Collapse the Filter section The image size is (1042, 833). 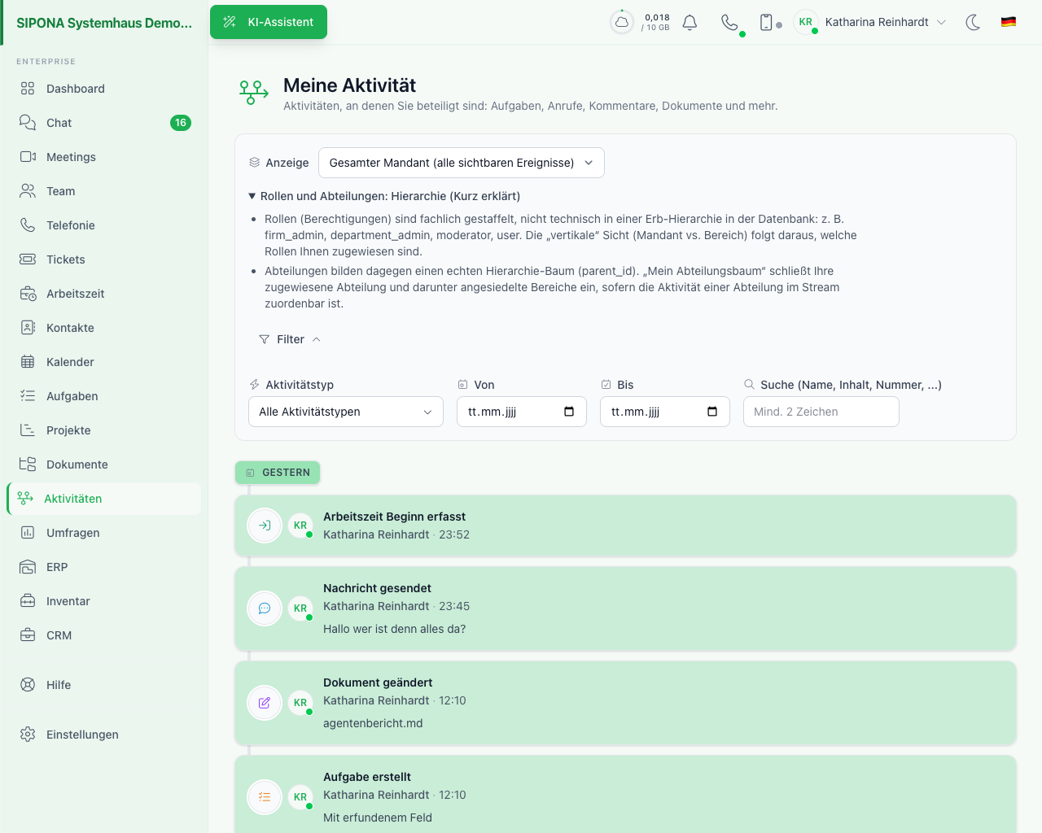click(x=290, y=339)
